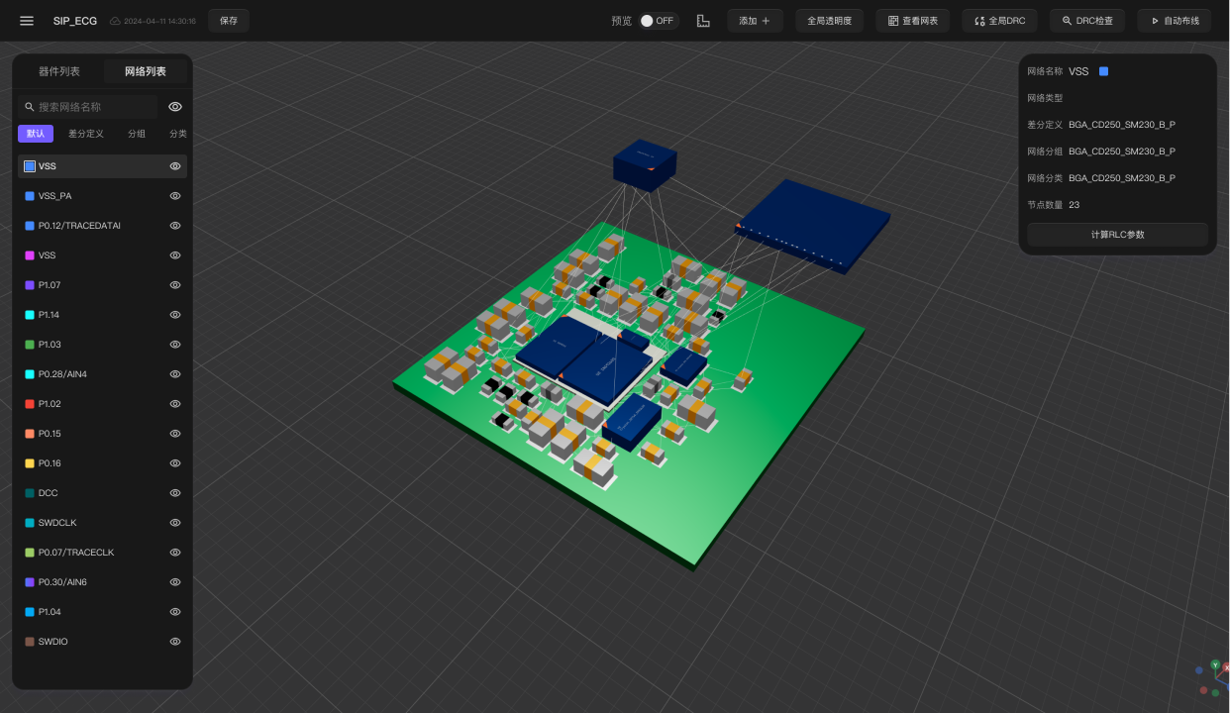Click the 保存 save button
Image resolution: width=1230 pixels, height=713 pixels.
pos(229,21)
